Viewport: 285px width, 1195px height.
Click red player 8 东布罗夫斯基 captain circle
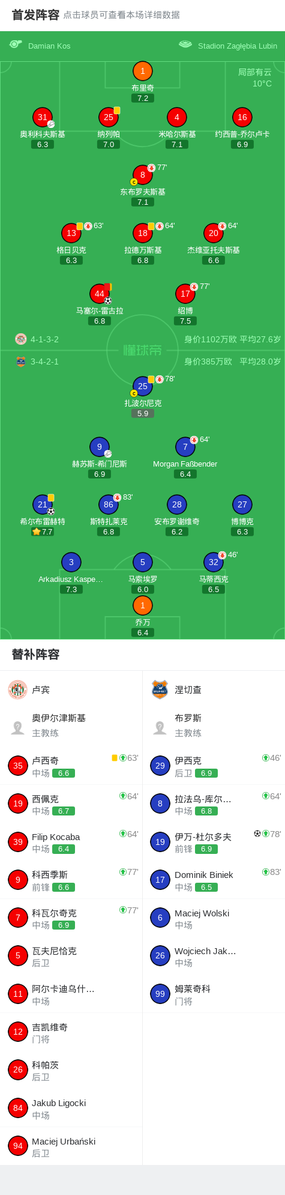(x=143, y=175)
